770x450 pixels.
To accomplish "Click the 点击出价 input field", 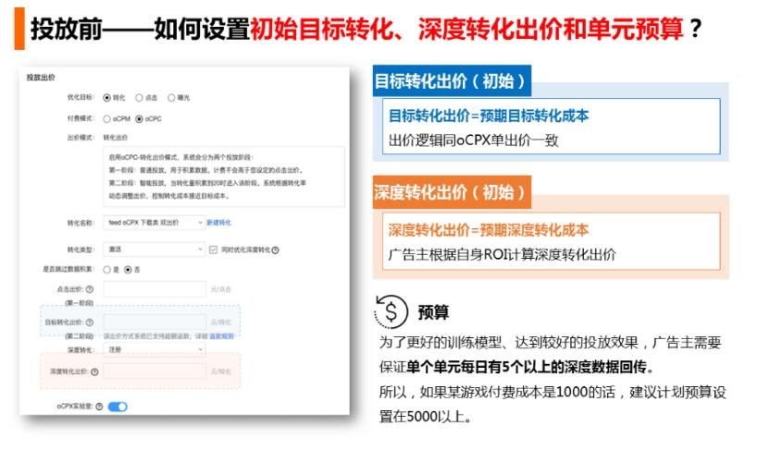I will click(x=154, y=289).
